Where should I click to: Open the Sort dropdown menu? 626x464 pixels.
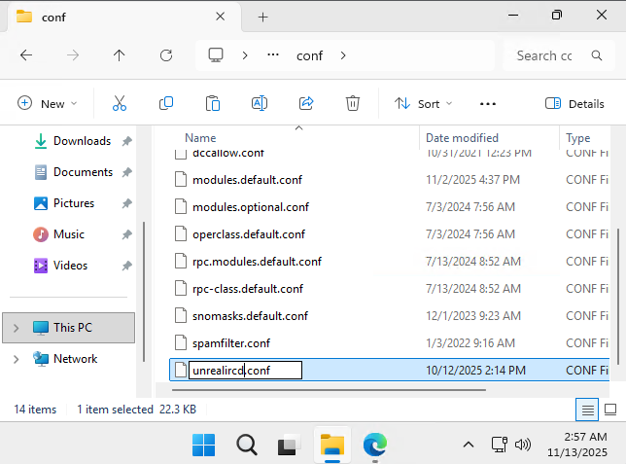(x=424, y=103)
